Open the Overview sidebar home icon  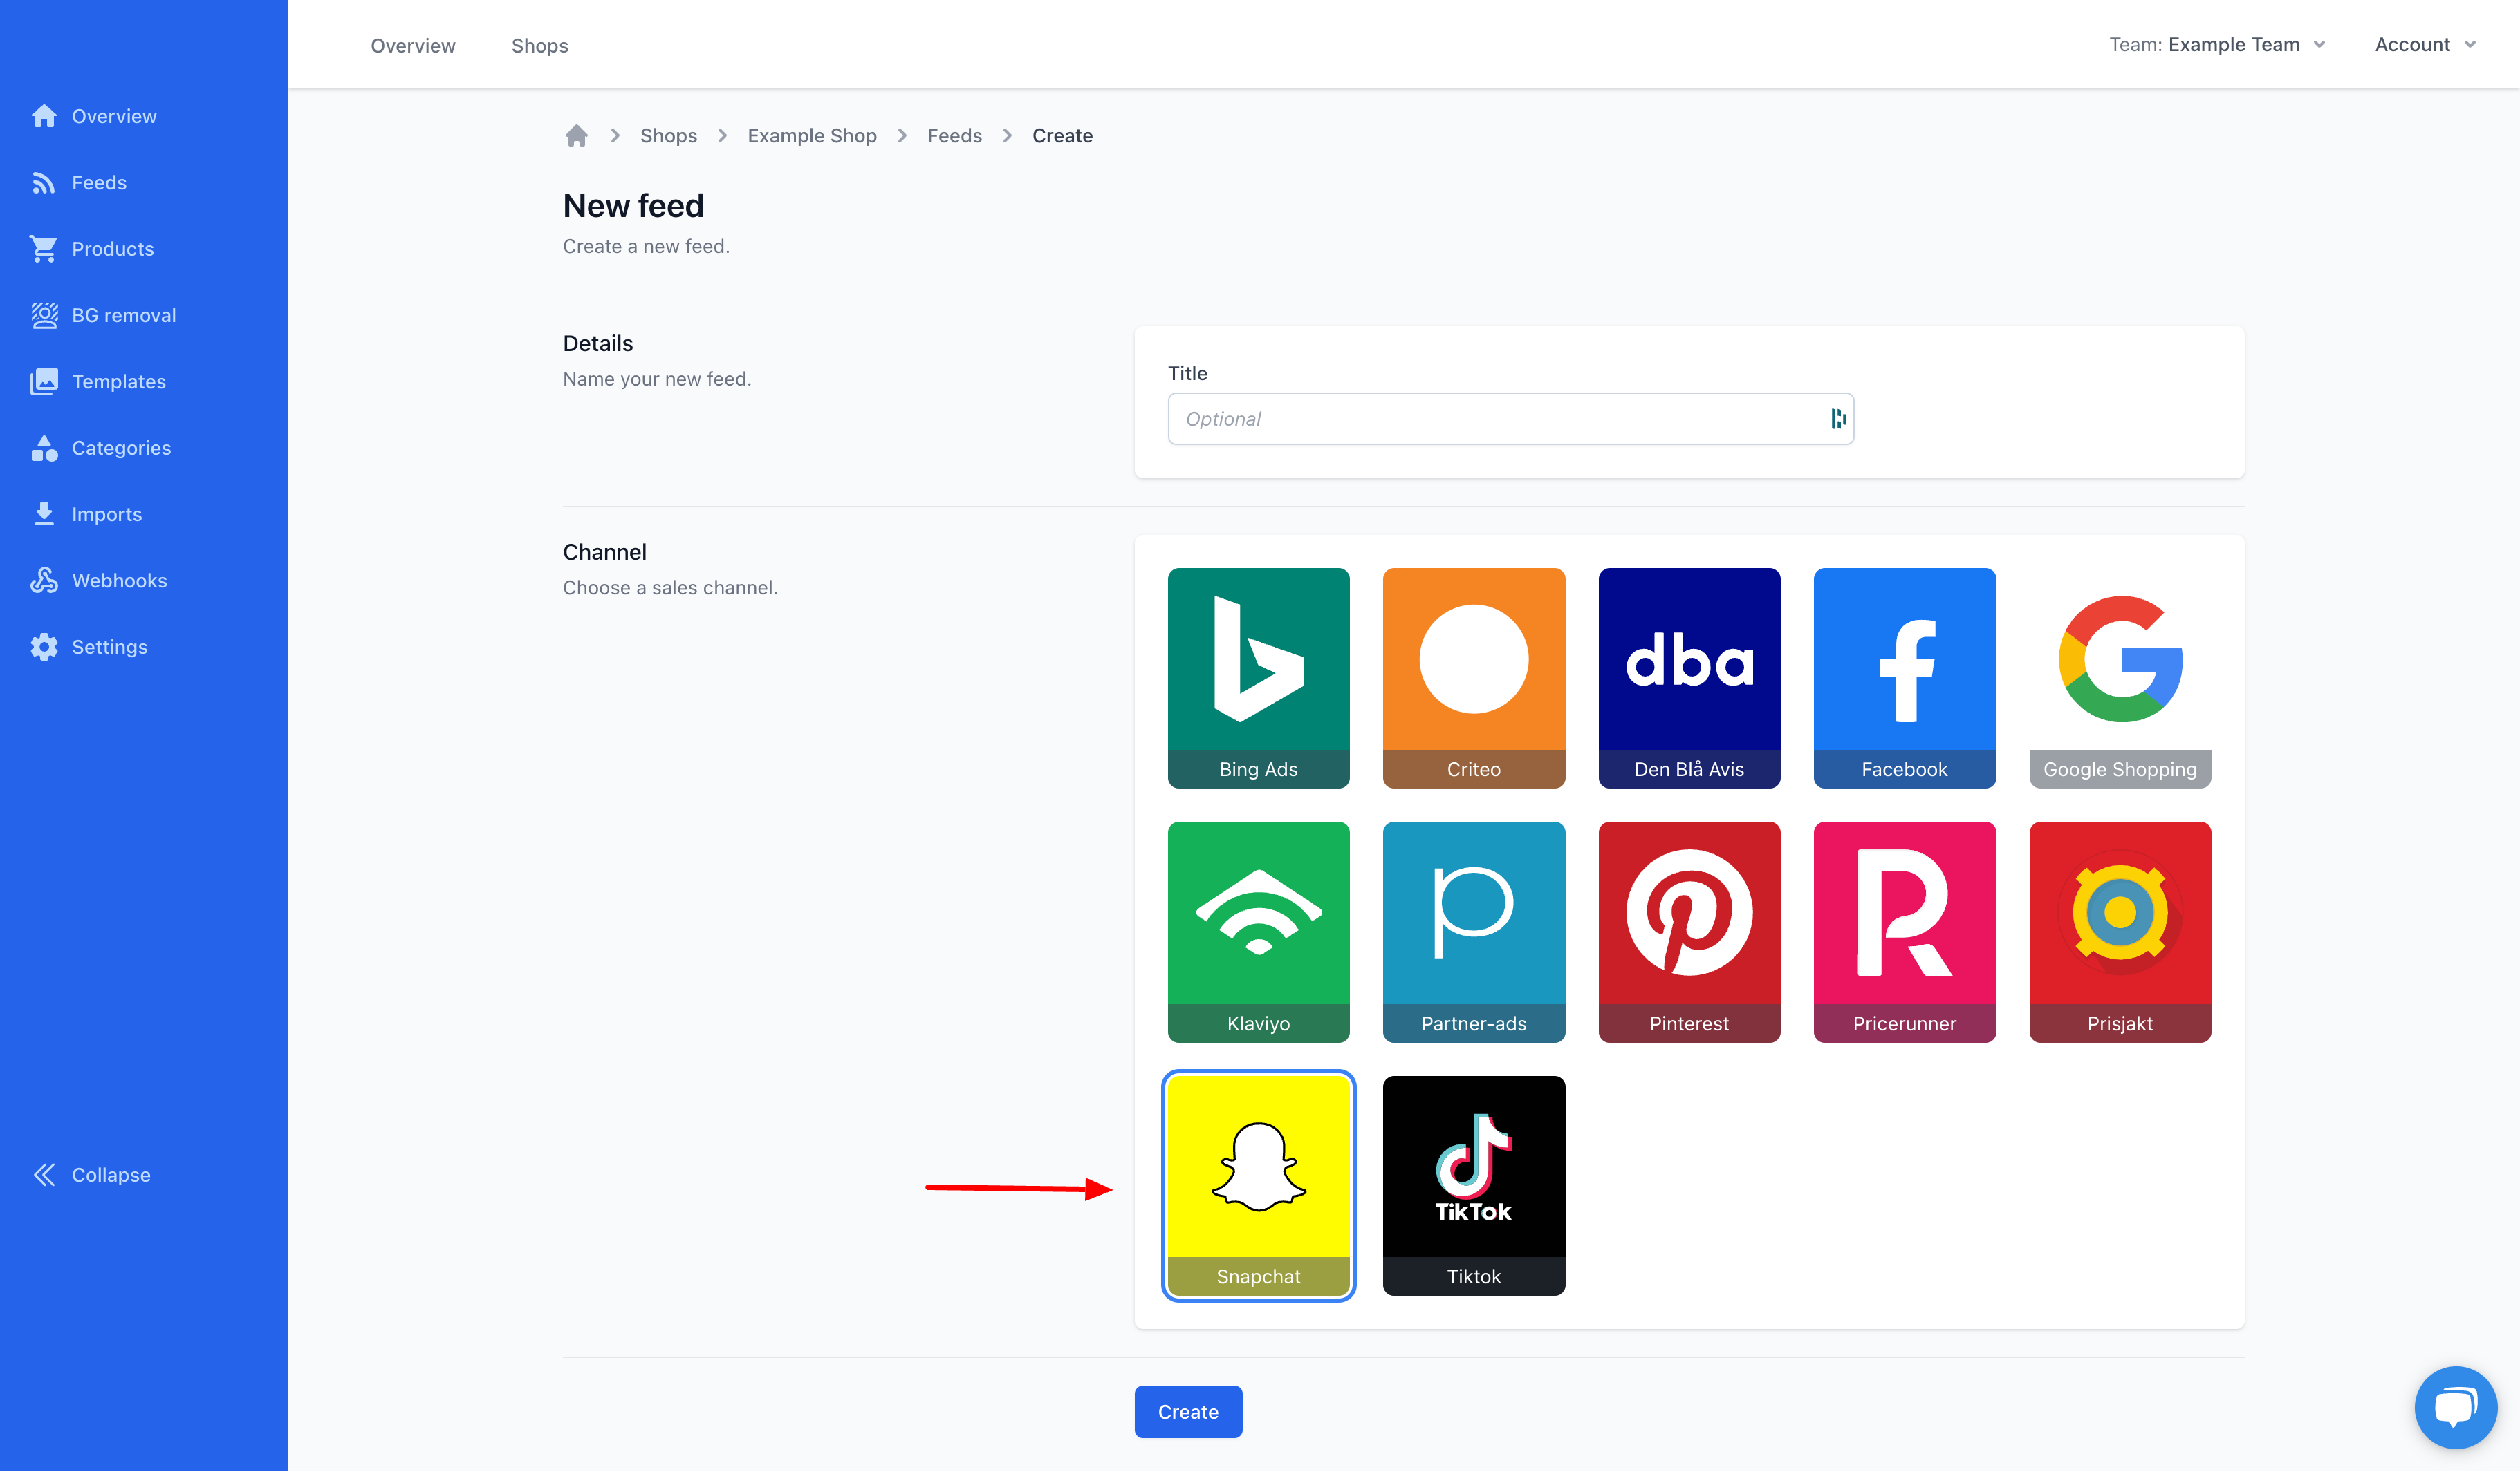click(x=44, y=116)
